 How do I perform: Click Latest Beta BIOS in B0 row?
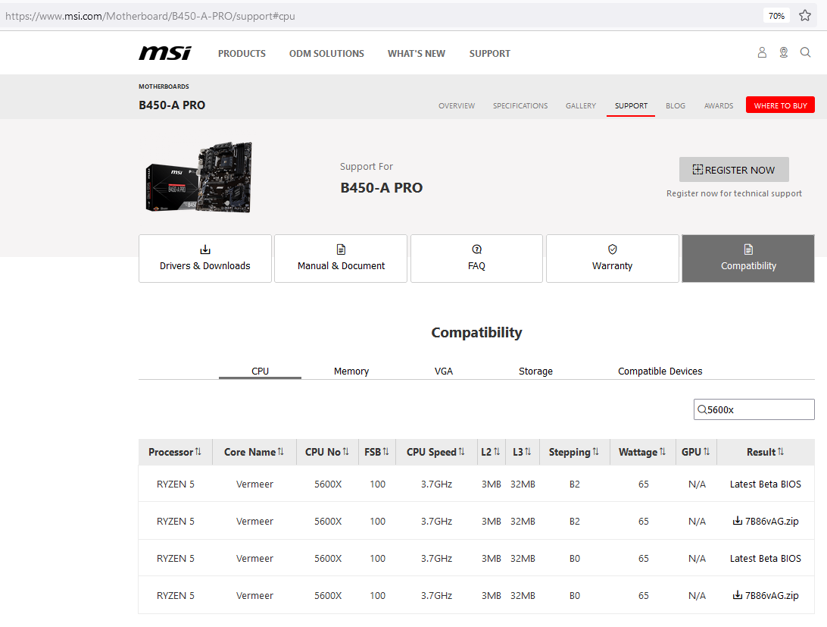(766, 558)
